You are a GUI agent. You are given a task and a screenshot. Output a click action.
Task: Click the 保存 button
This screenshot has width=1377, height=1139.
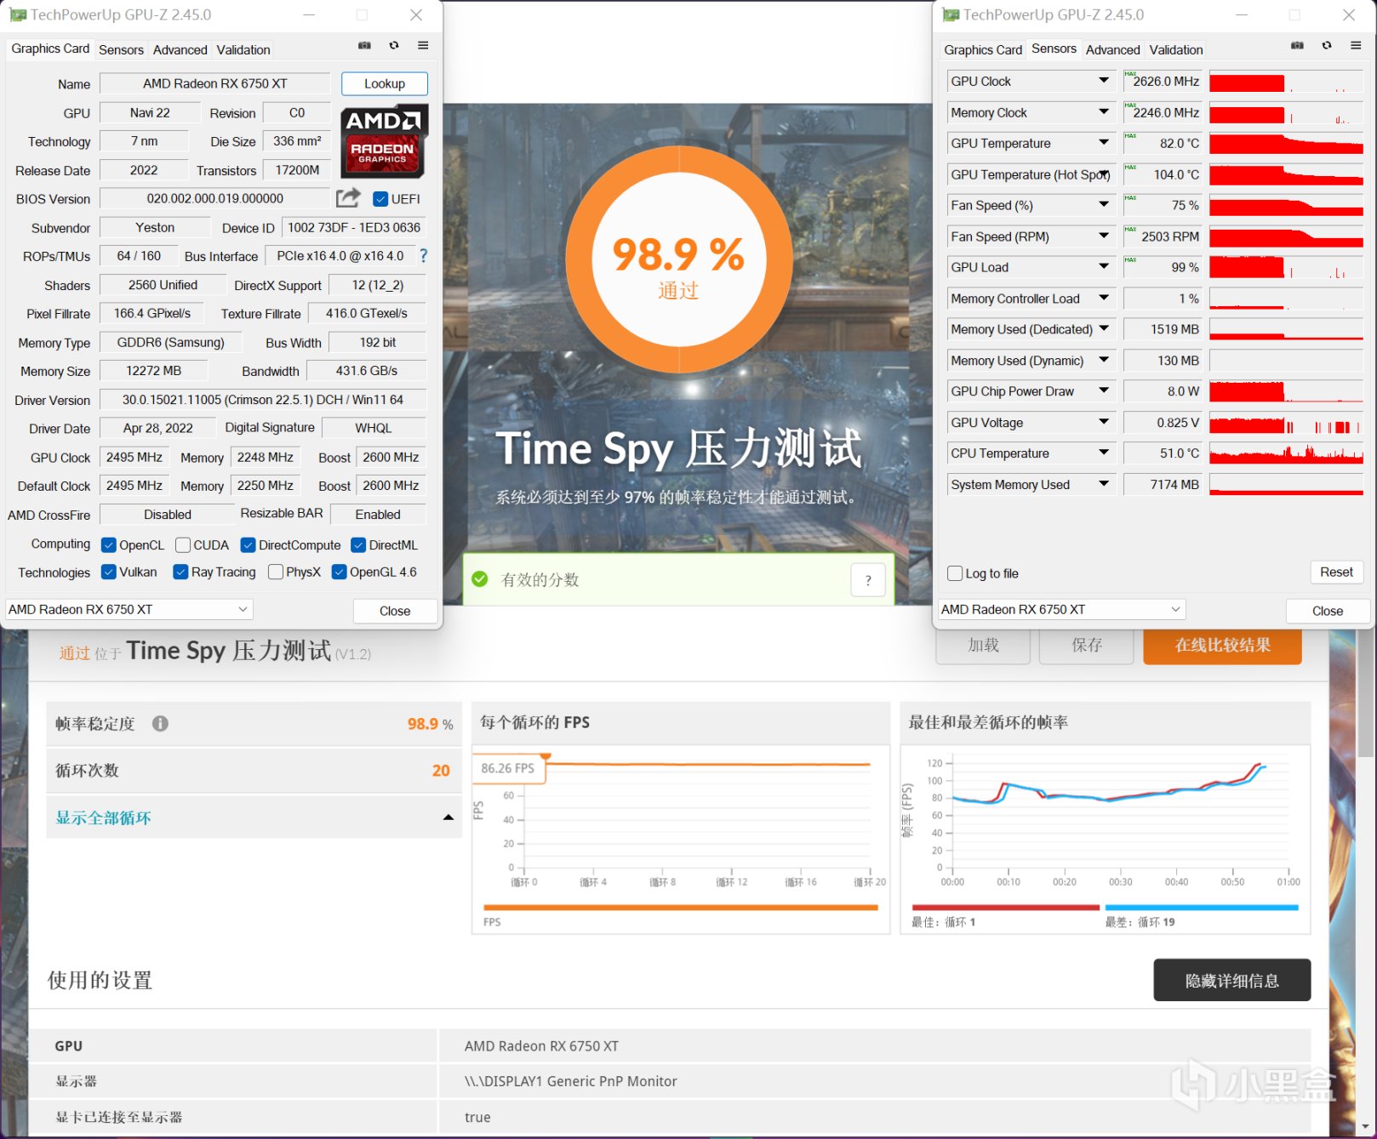pyautogui.click(x=1087, y=646)
